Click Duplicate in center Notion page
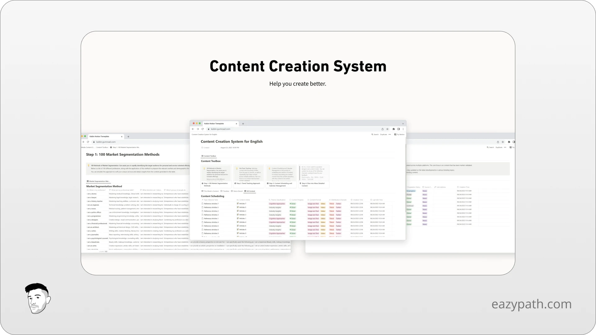The height and width of the screenshot is (335, 596). tap(384, 135)
